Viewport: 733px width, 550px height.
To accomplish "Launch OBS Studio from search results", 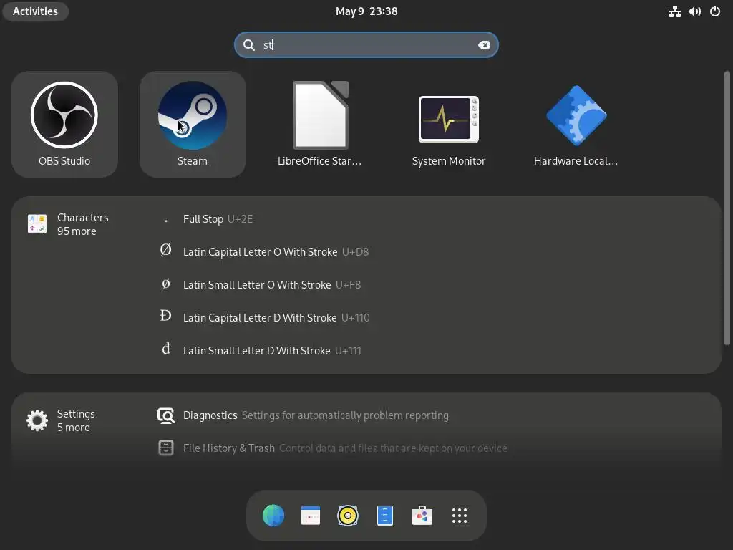I will tap(64, 125).
